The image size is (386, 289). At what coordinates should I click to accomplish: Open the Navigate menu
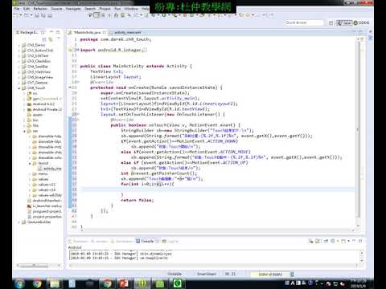tap(73, 9)
